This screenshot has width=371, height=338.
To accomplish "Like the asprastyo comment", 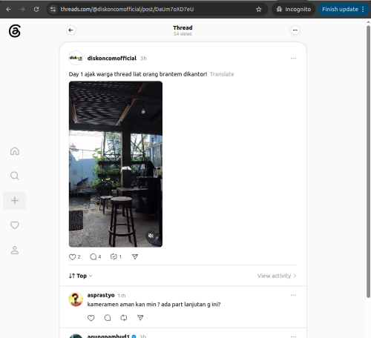I will coord(91,318).
